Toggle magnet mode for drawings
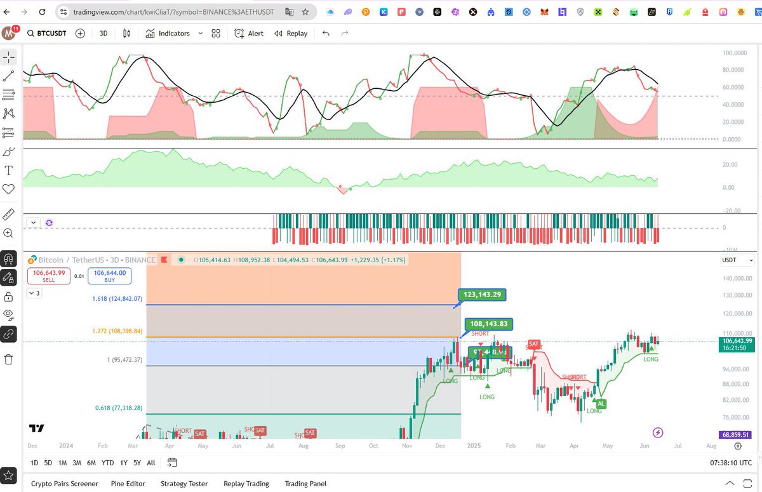The width and height of the screenshot is (762, 492). [x=9, y=259]
